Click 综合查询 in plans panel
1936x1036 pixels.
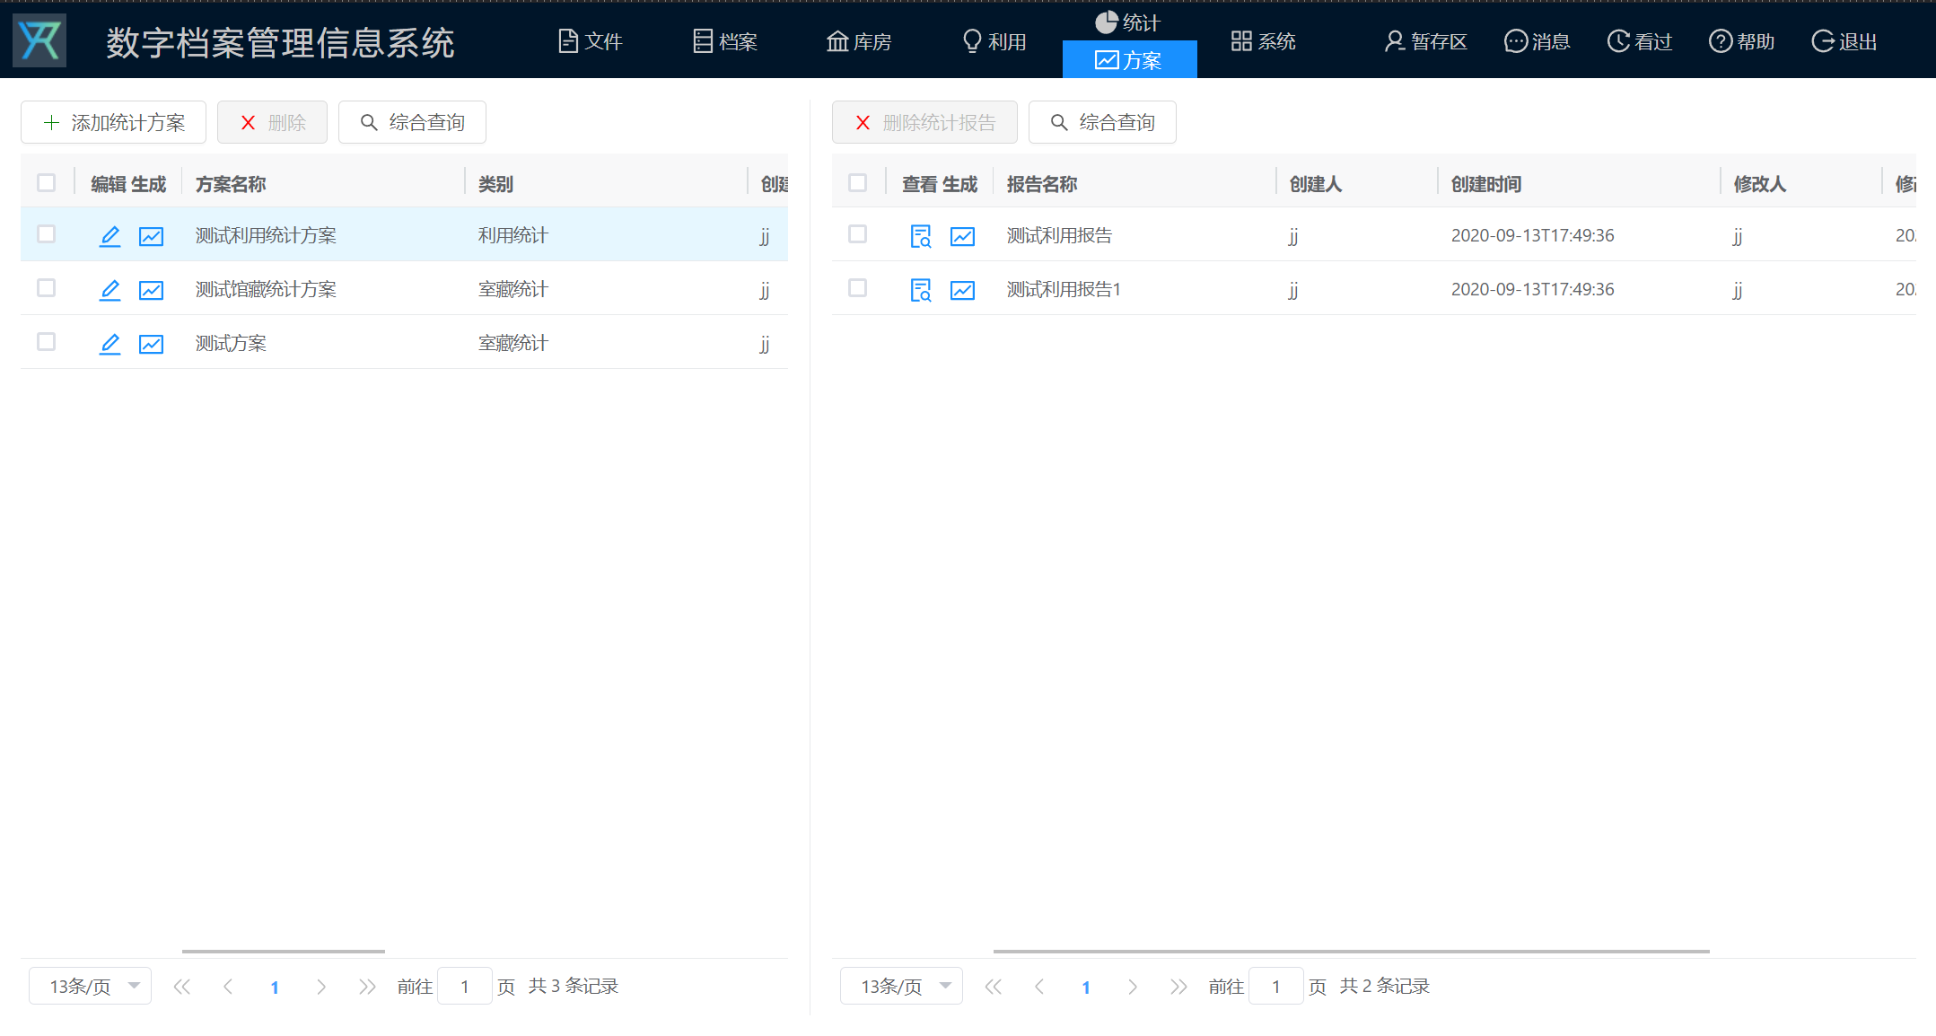412,122
